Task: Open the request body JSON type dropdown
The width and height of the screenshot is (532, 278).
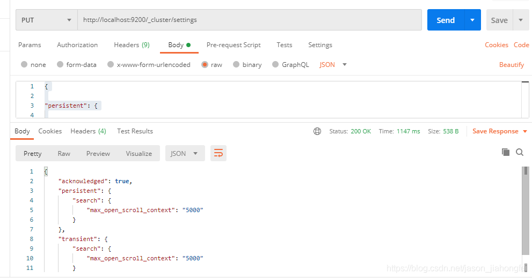Action: point(333,65)
